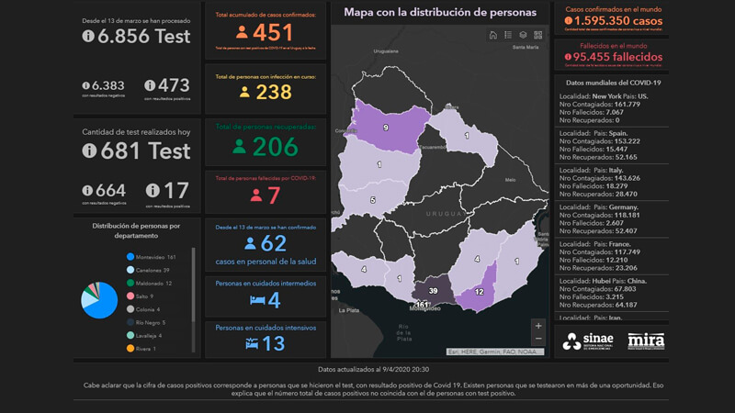Zoom out the map with minus button
This screenshot has height=413, width=735.
click(538, 339)
